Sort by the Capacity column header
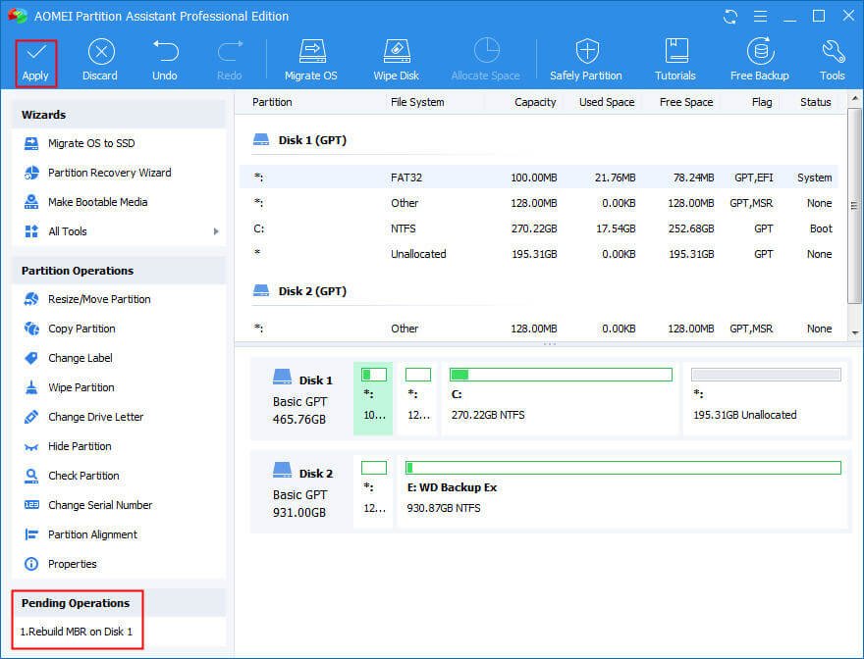The image size is (864, 659). pos(535,102)
